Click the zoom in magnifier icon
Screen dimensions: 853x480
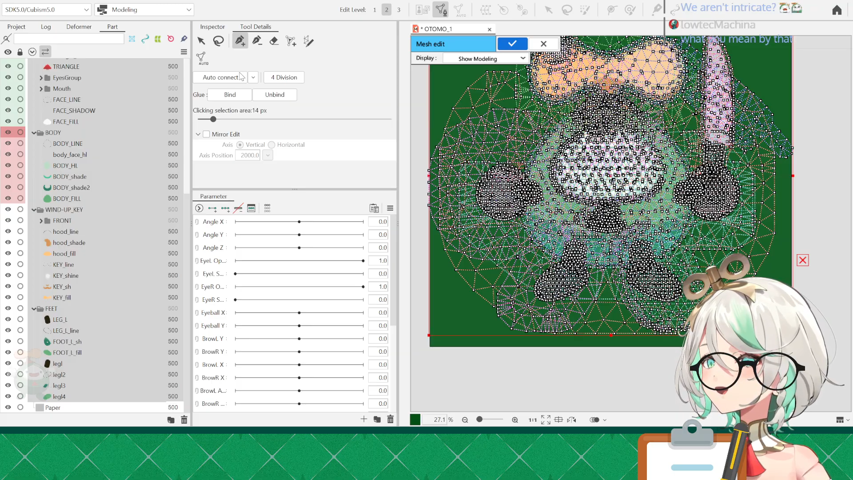(x=515, y=420)
